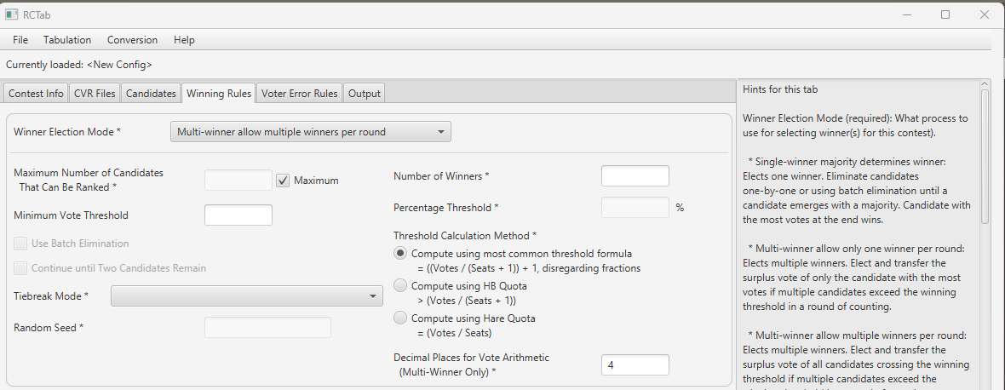
Task: Click the hints panel vertical scrollbar
Action: 985,156
